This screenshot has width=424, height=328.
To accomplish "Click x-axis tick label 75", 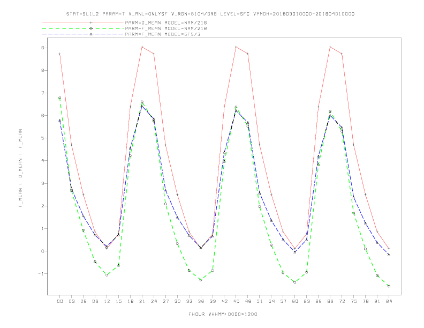I will (x=354, y=301).
